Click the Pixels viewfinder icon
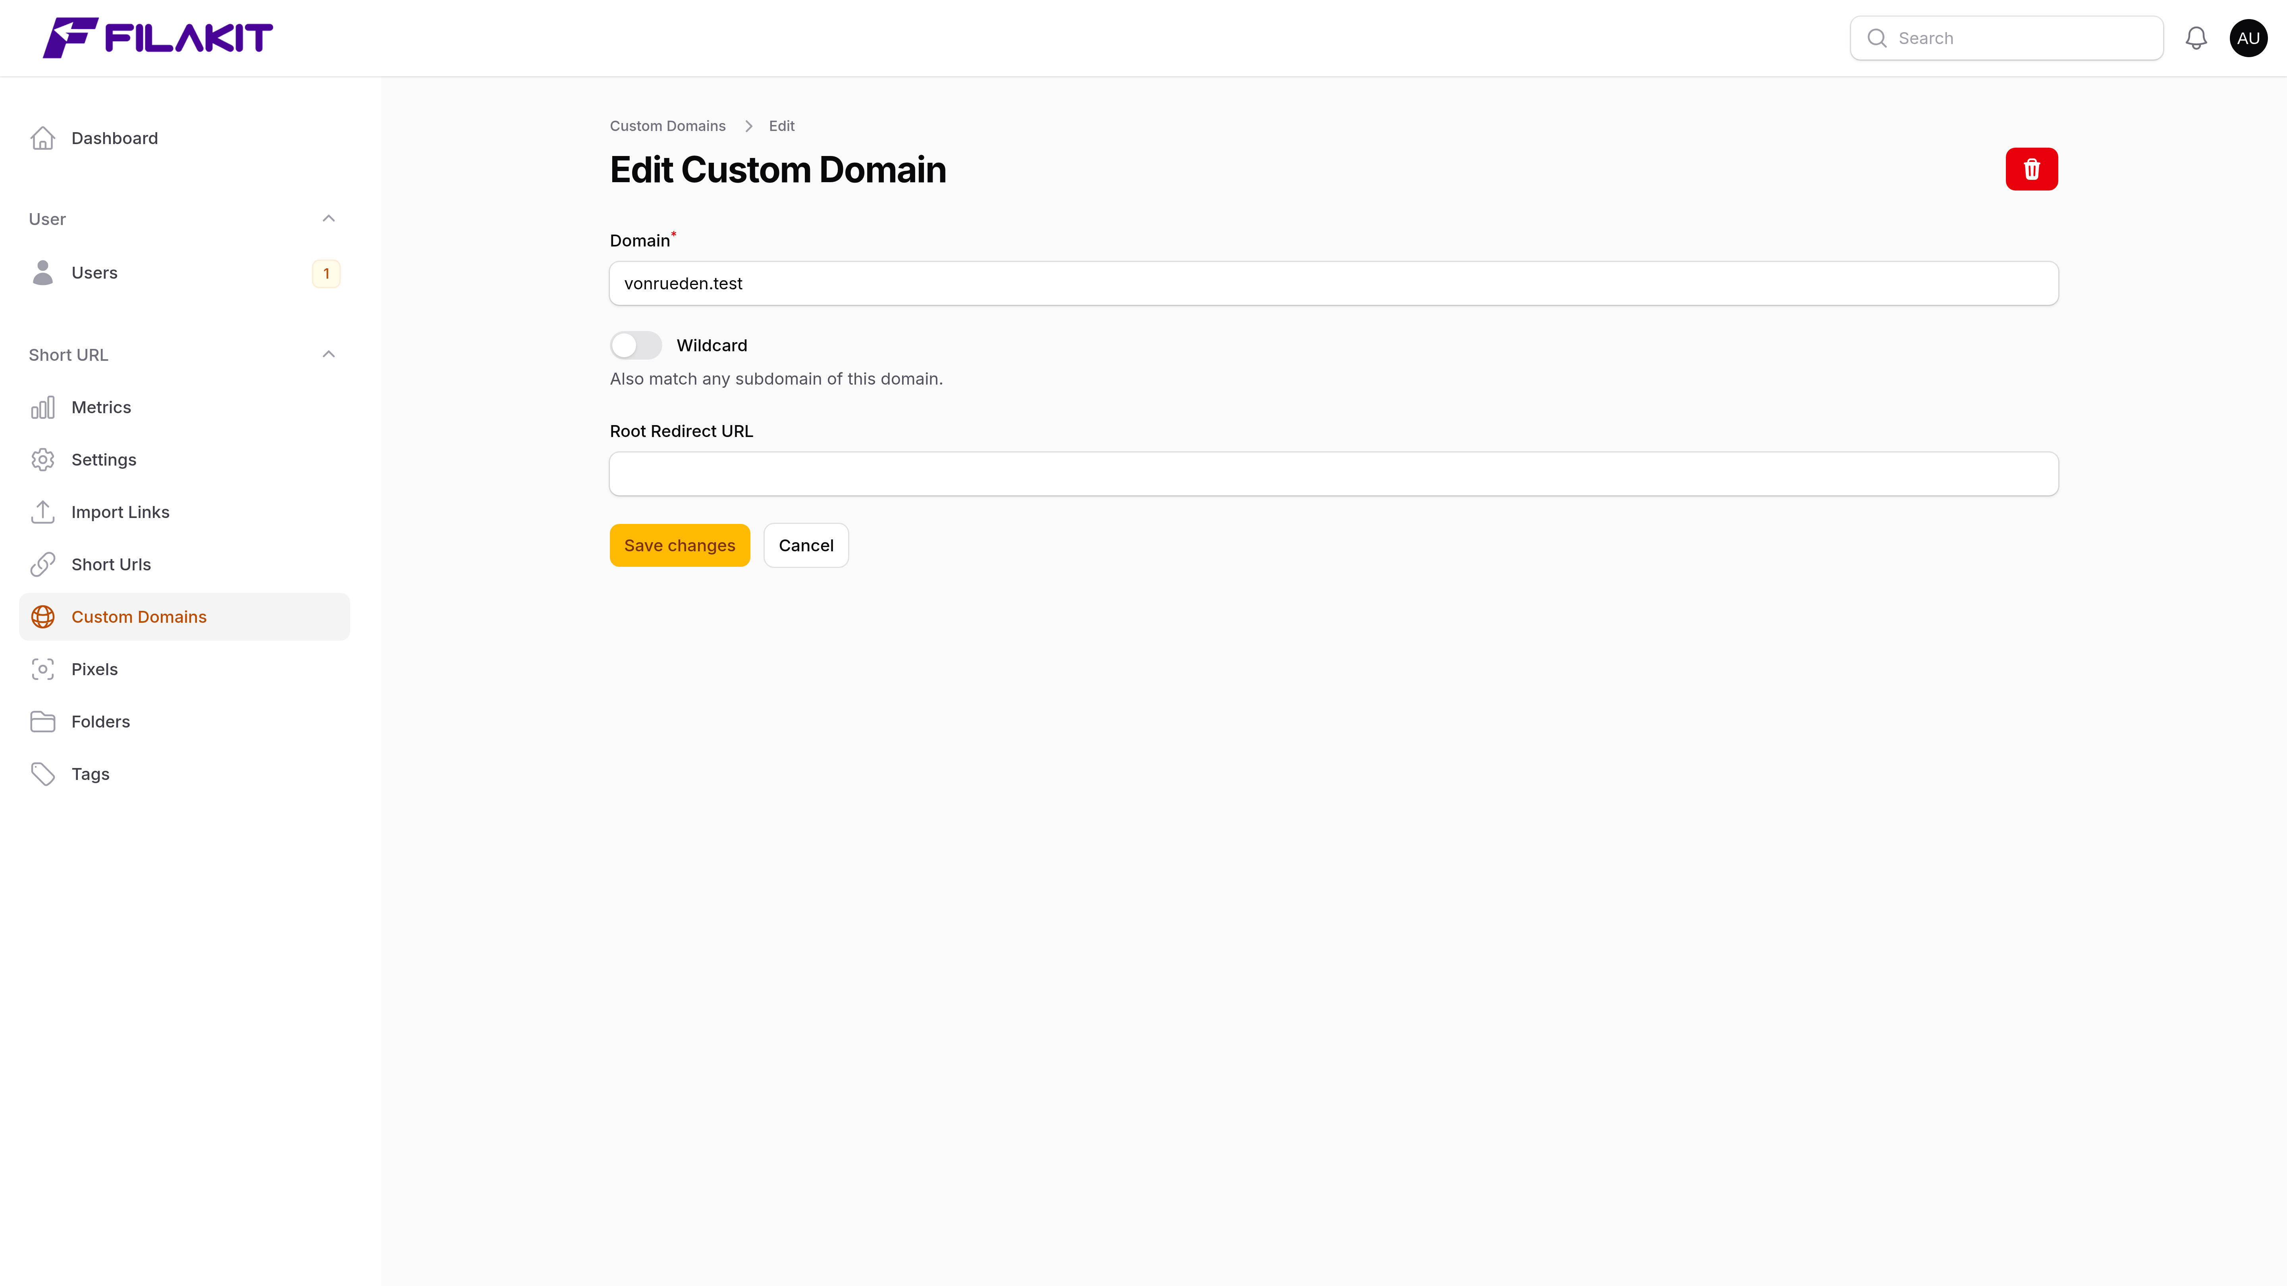2287x1286 pixels. (x=42, y=669)
